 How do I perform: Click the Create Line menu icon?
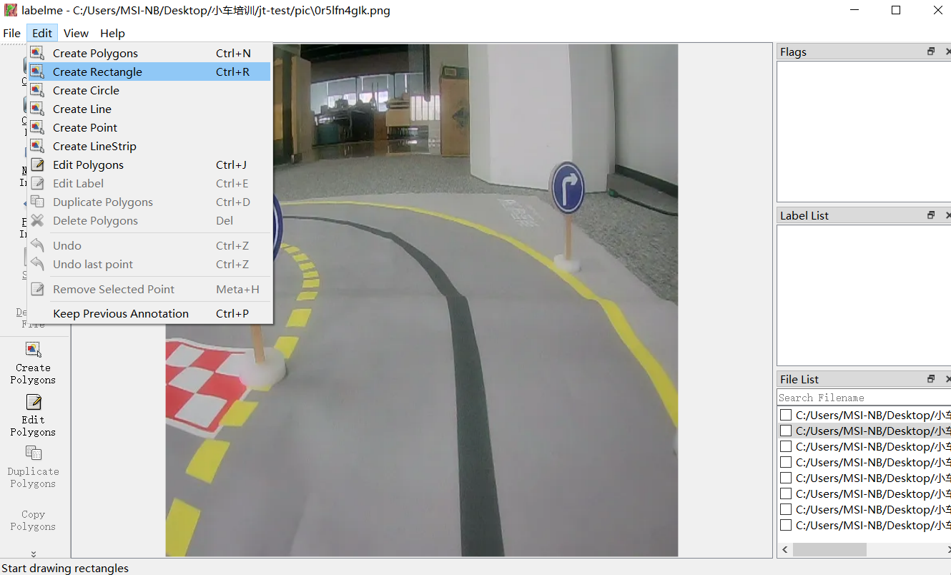38,109
